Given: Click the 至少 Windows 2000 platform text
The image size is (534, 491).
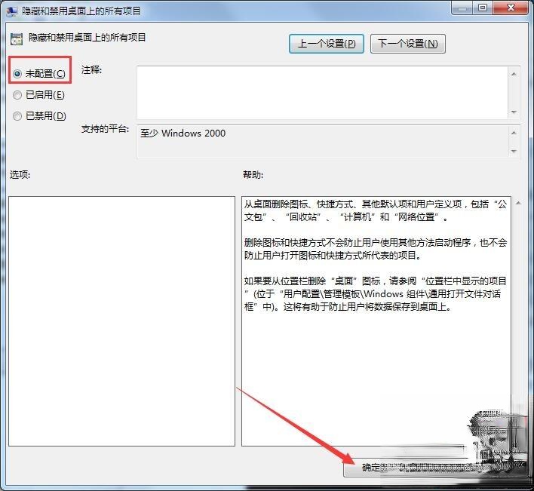Looking at the screenshot, I should pyautogui.click(x=183, y=133).
